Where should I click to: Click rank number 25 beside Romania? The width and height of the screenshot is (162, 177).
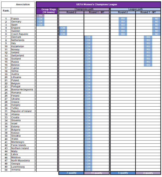click(6, 93)
